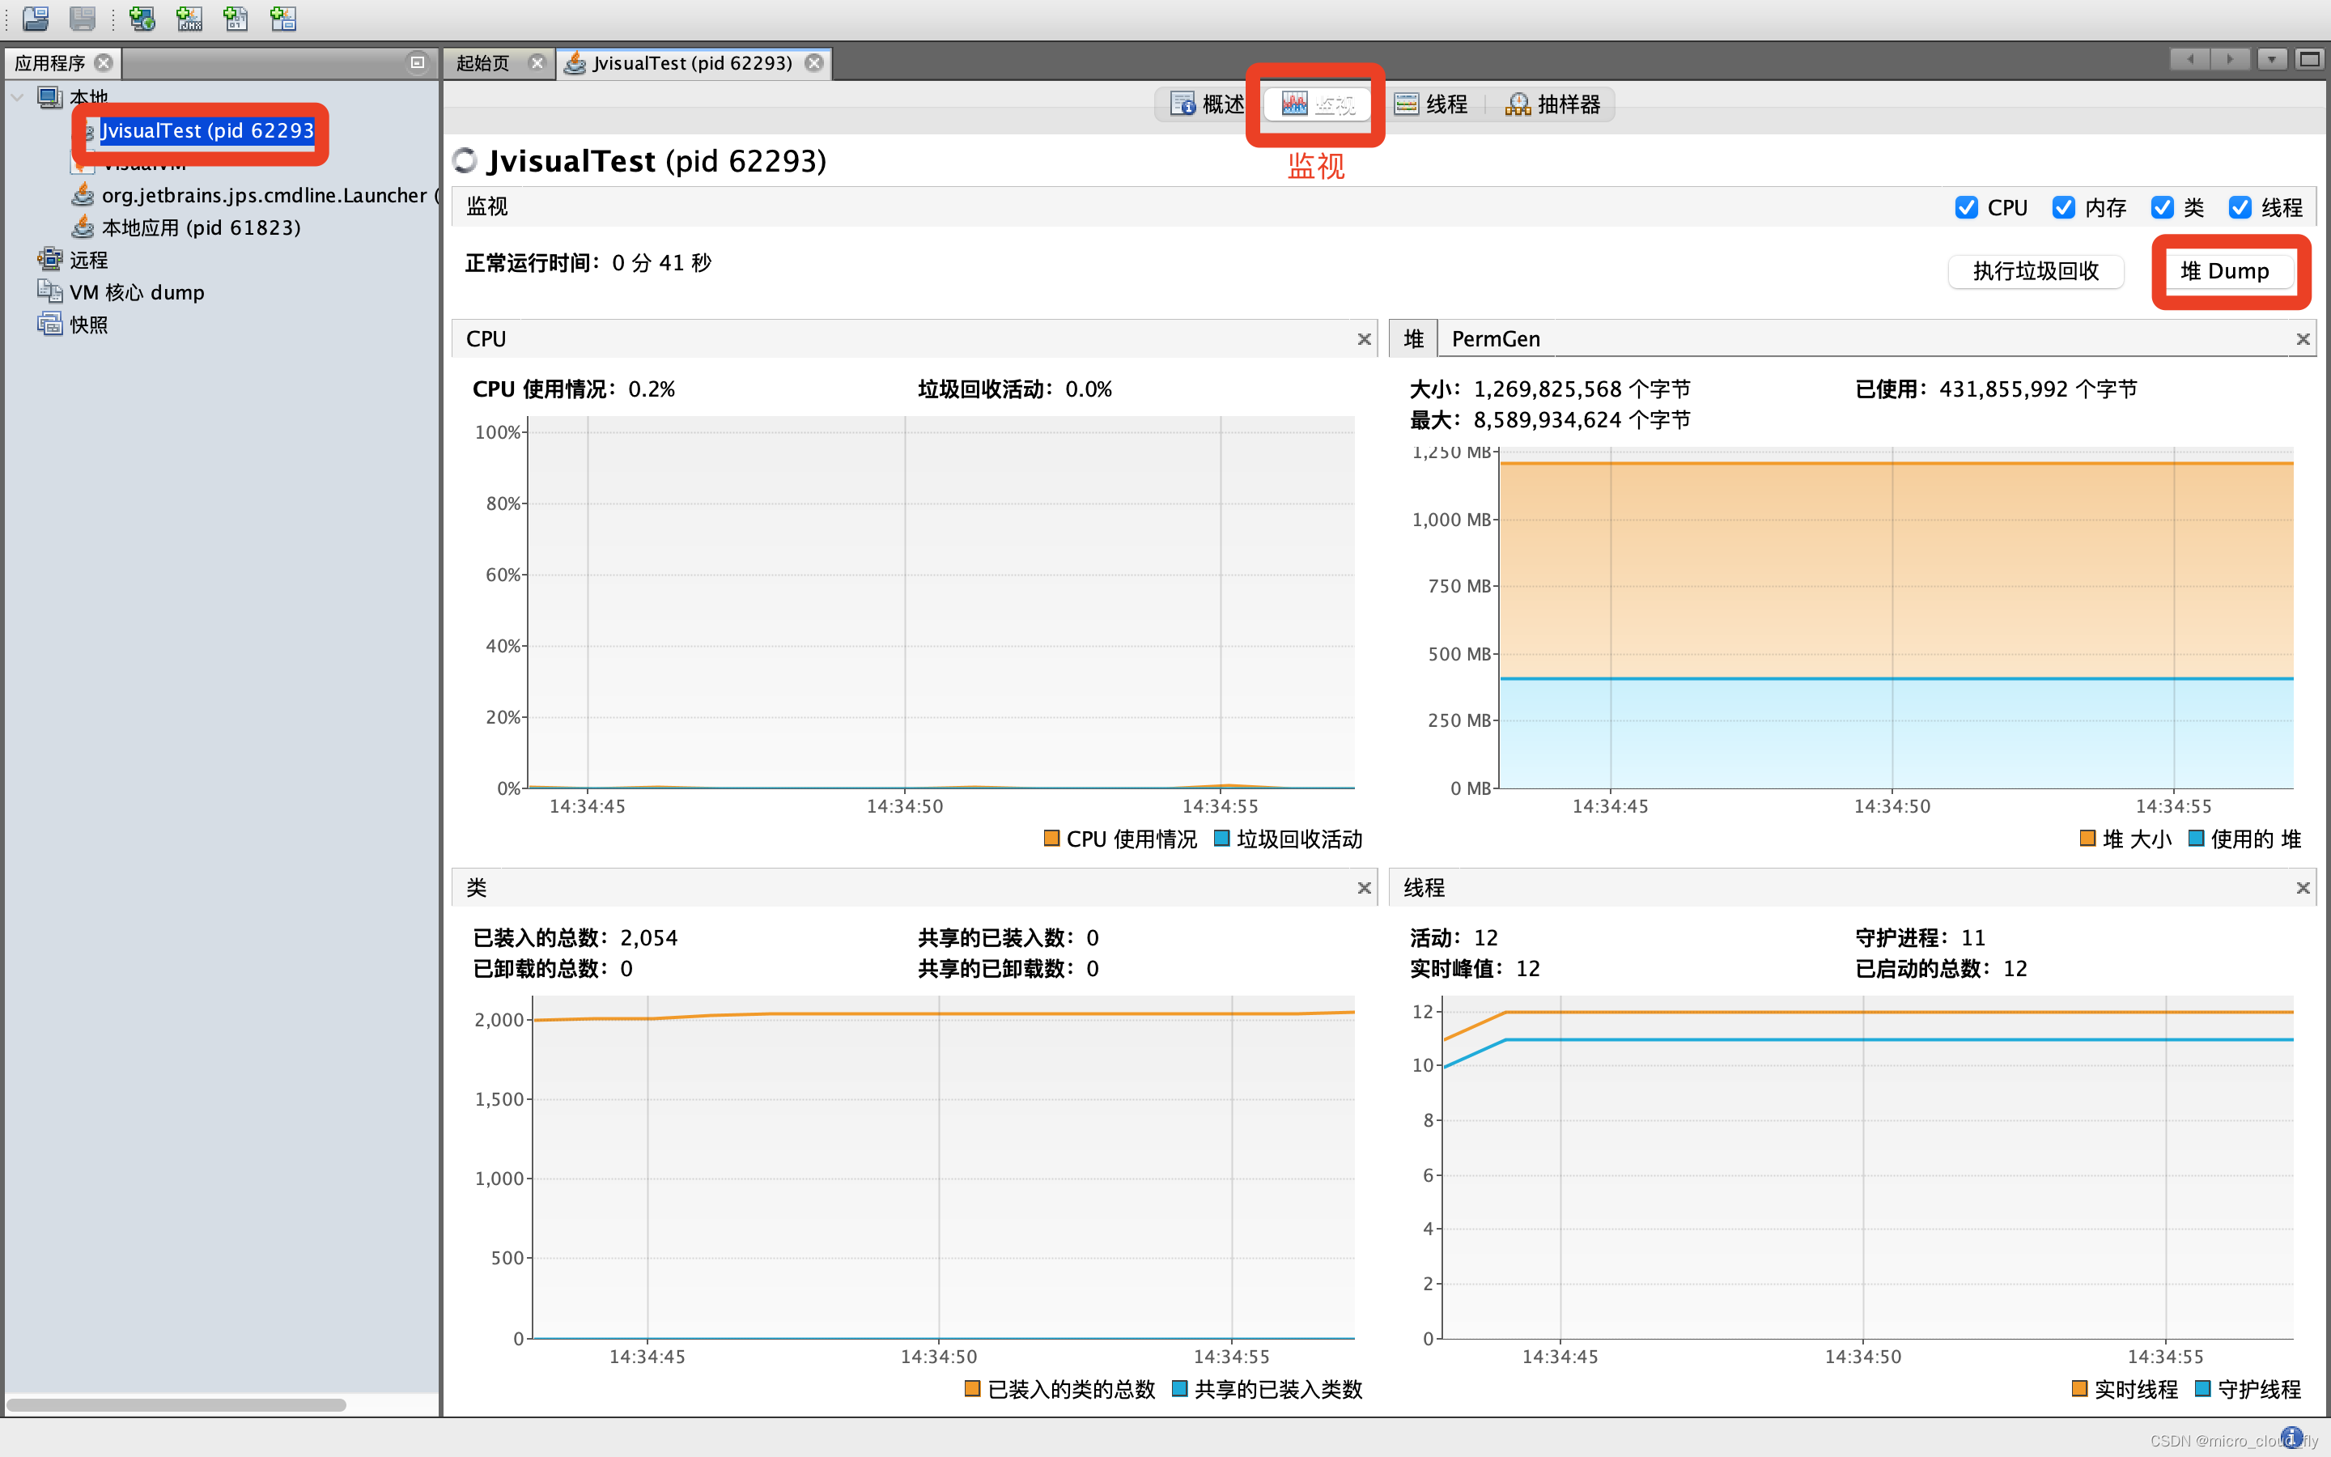Click the CPU 使用情况 orange legend swatch
Image resolution: width=2331 pixels, height=1457 pixels.
[x=1052, y=838]
